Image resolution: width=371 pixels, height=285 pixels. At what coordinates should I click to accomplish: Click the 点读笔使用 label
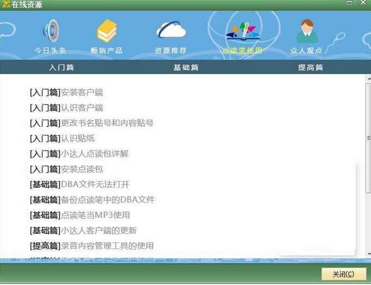[242, 51]
